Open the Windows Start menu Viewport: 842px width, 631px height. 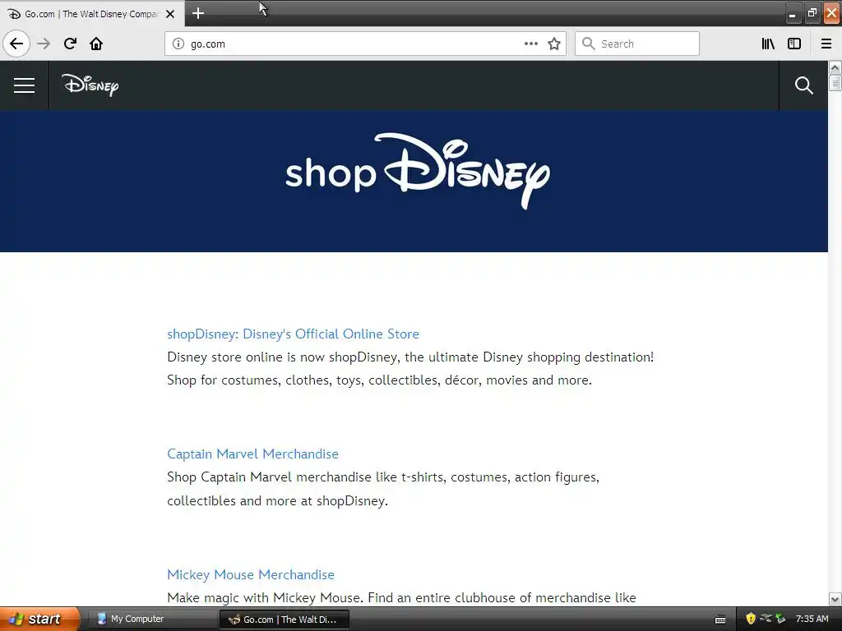pos(39,619)
